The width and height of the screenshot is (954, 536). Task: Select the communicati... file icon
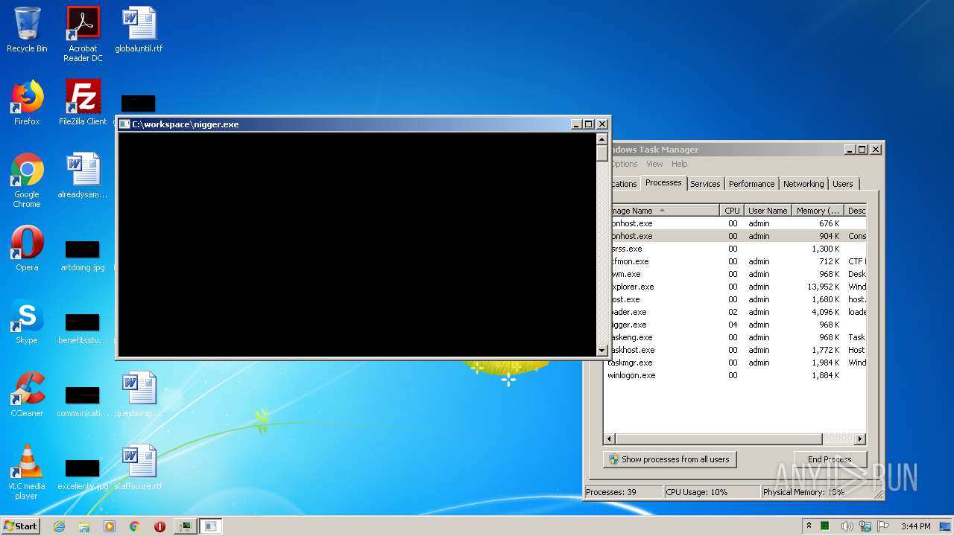(x=83, y=401)
